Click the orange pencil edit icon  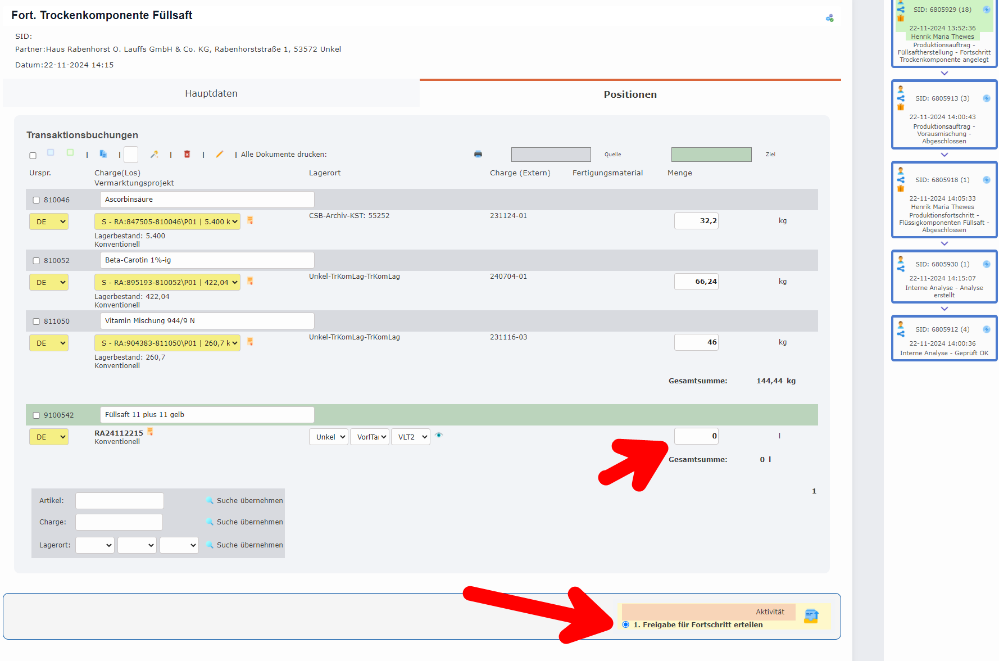click(220, 154)
